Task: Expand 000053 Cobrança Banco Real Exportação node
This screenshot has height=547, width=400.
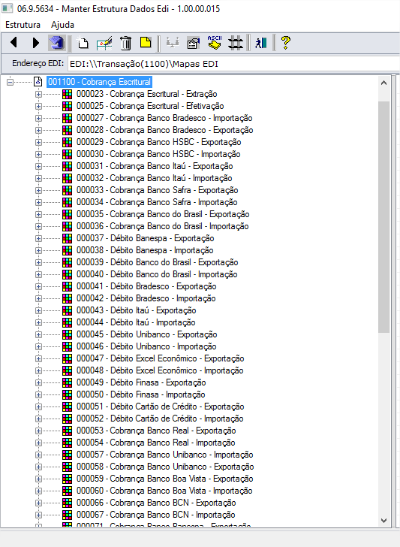Action: (38, 431)
